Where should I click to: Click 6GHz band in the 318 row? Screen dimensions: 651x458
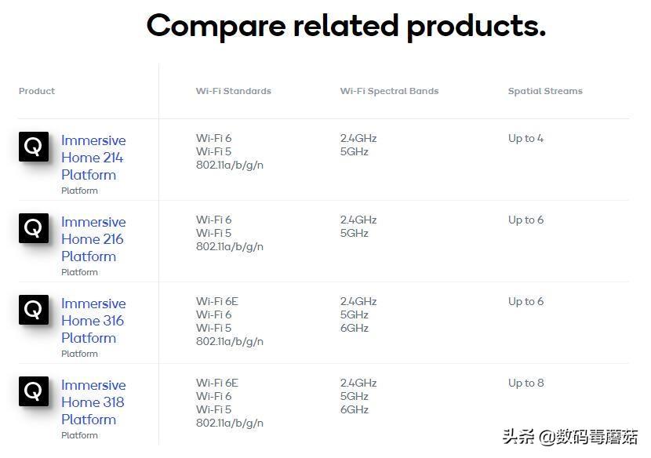click(x=355, y=409)
